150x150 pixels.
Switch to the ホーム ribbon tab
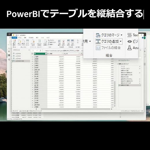click(x=20, y=37)
